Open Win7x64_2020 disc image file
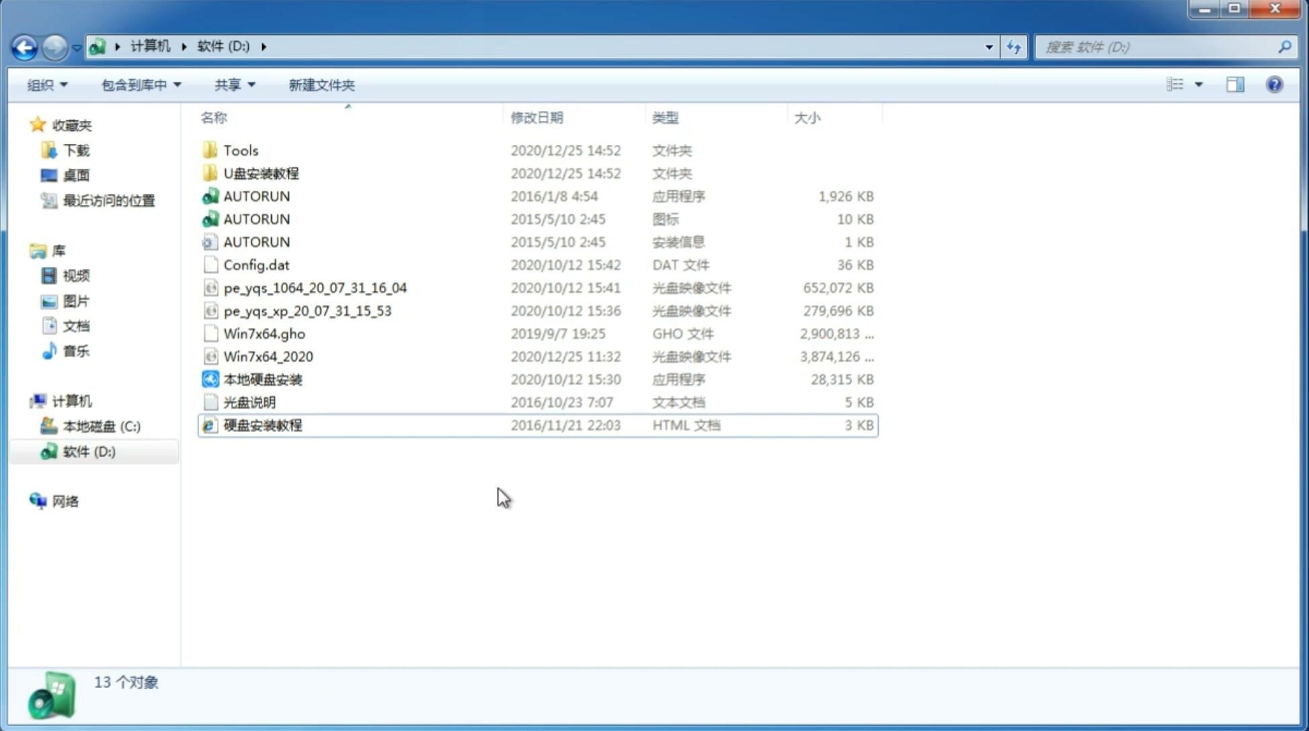This screenshot has height=731, width=1309. (269, 357)
